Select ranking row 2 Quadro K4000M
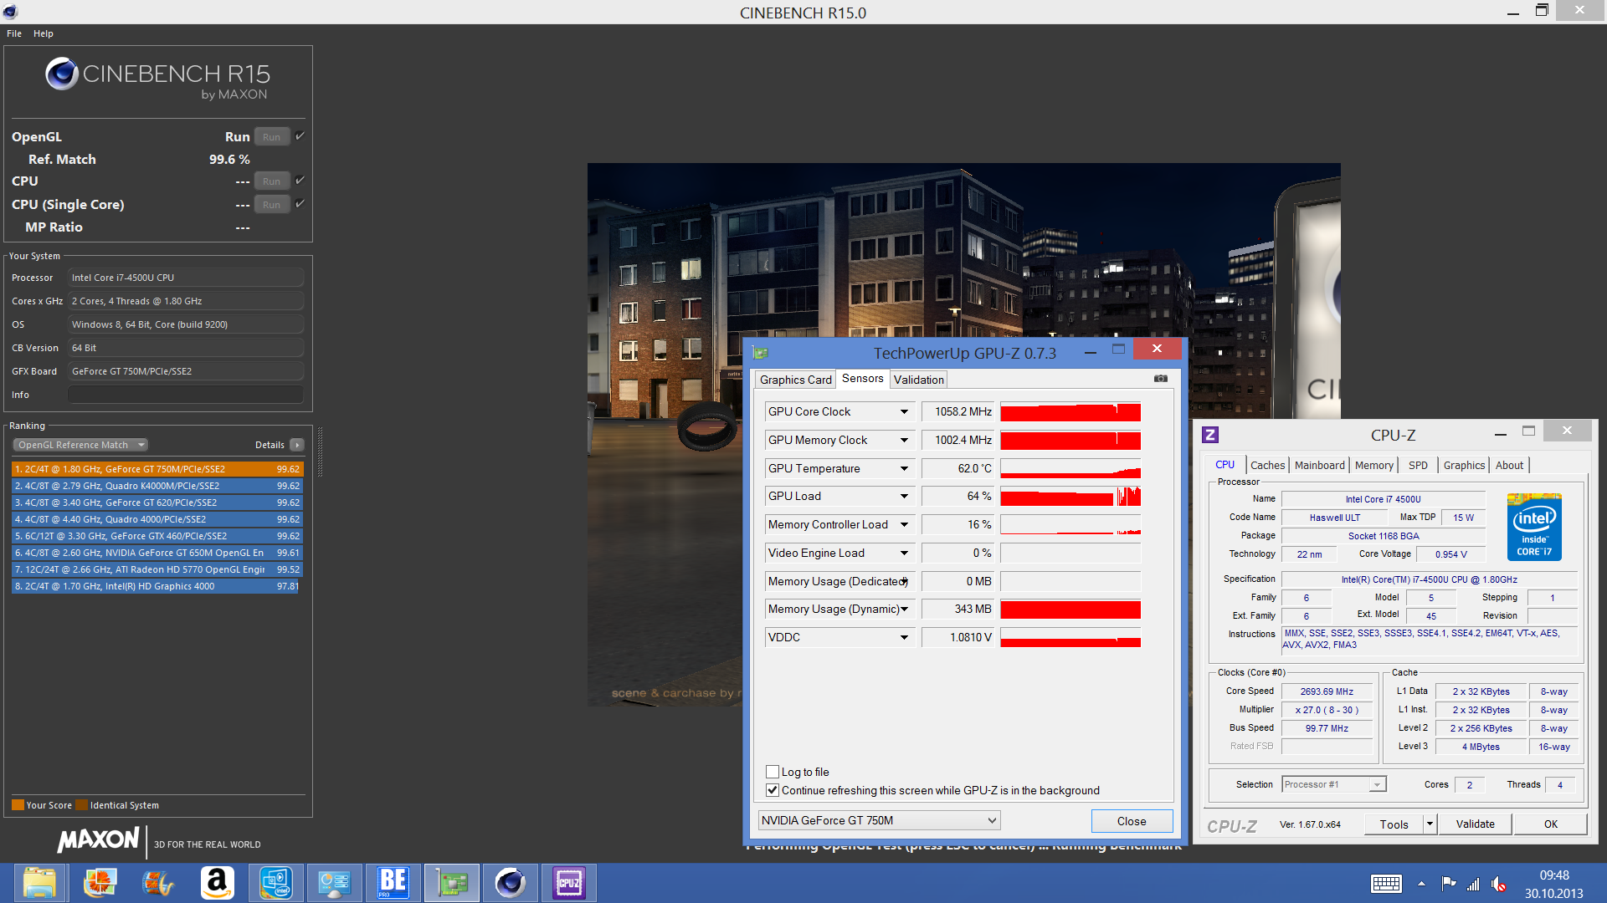The width and height of the screenshot is (1607, 903). tap(157, 486)
